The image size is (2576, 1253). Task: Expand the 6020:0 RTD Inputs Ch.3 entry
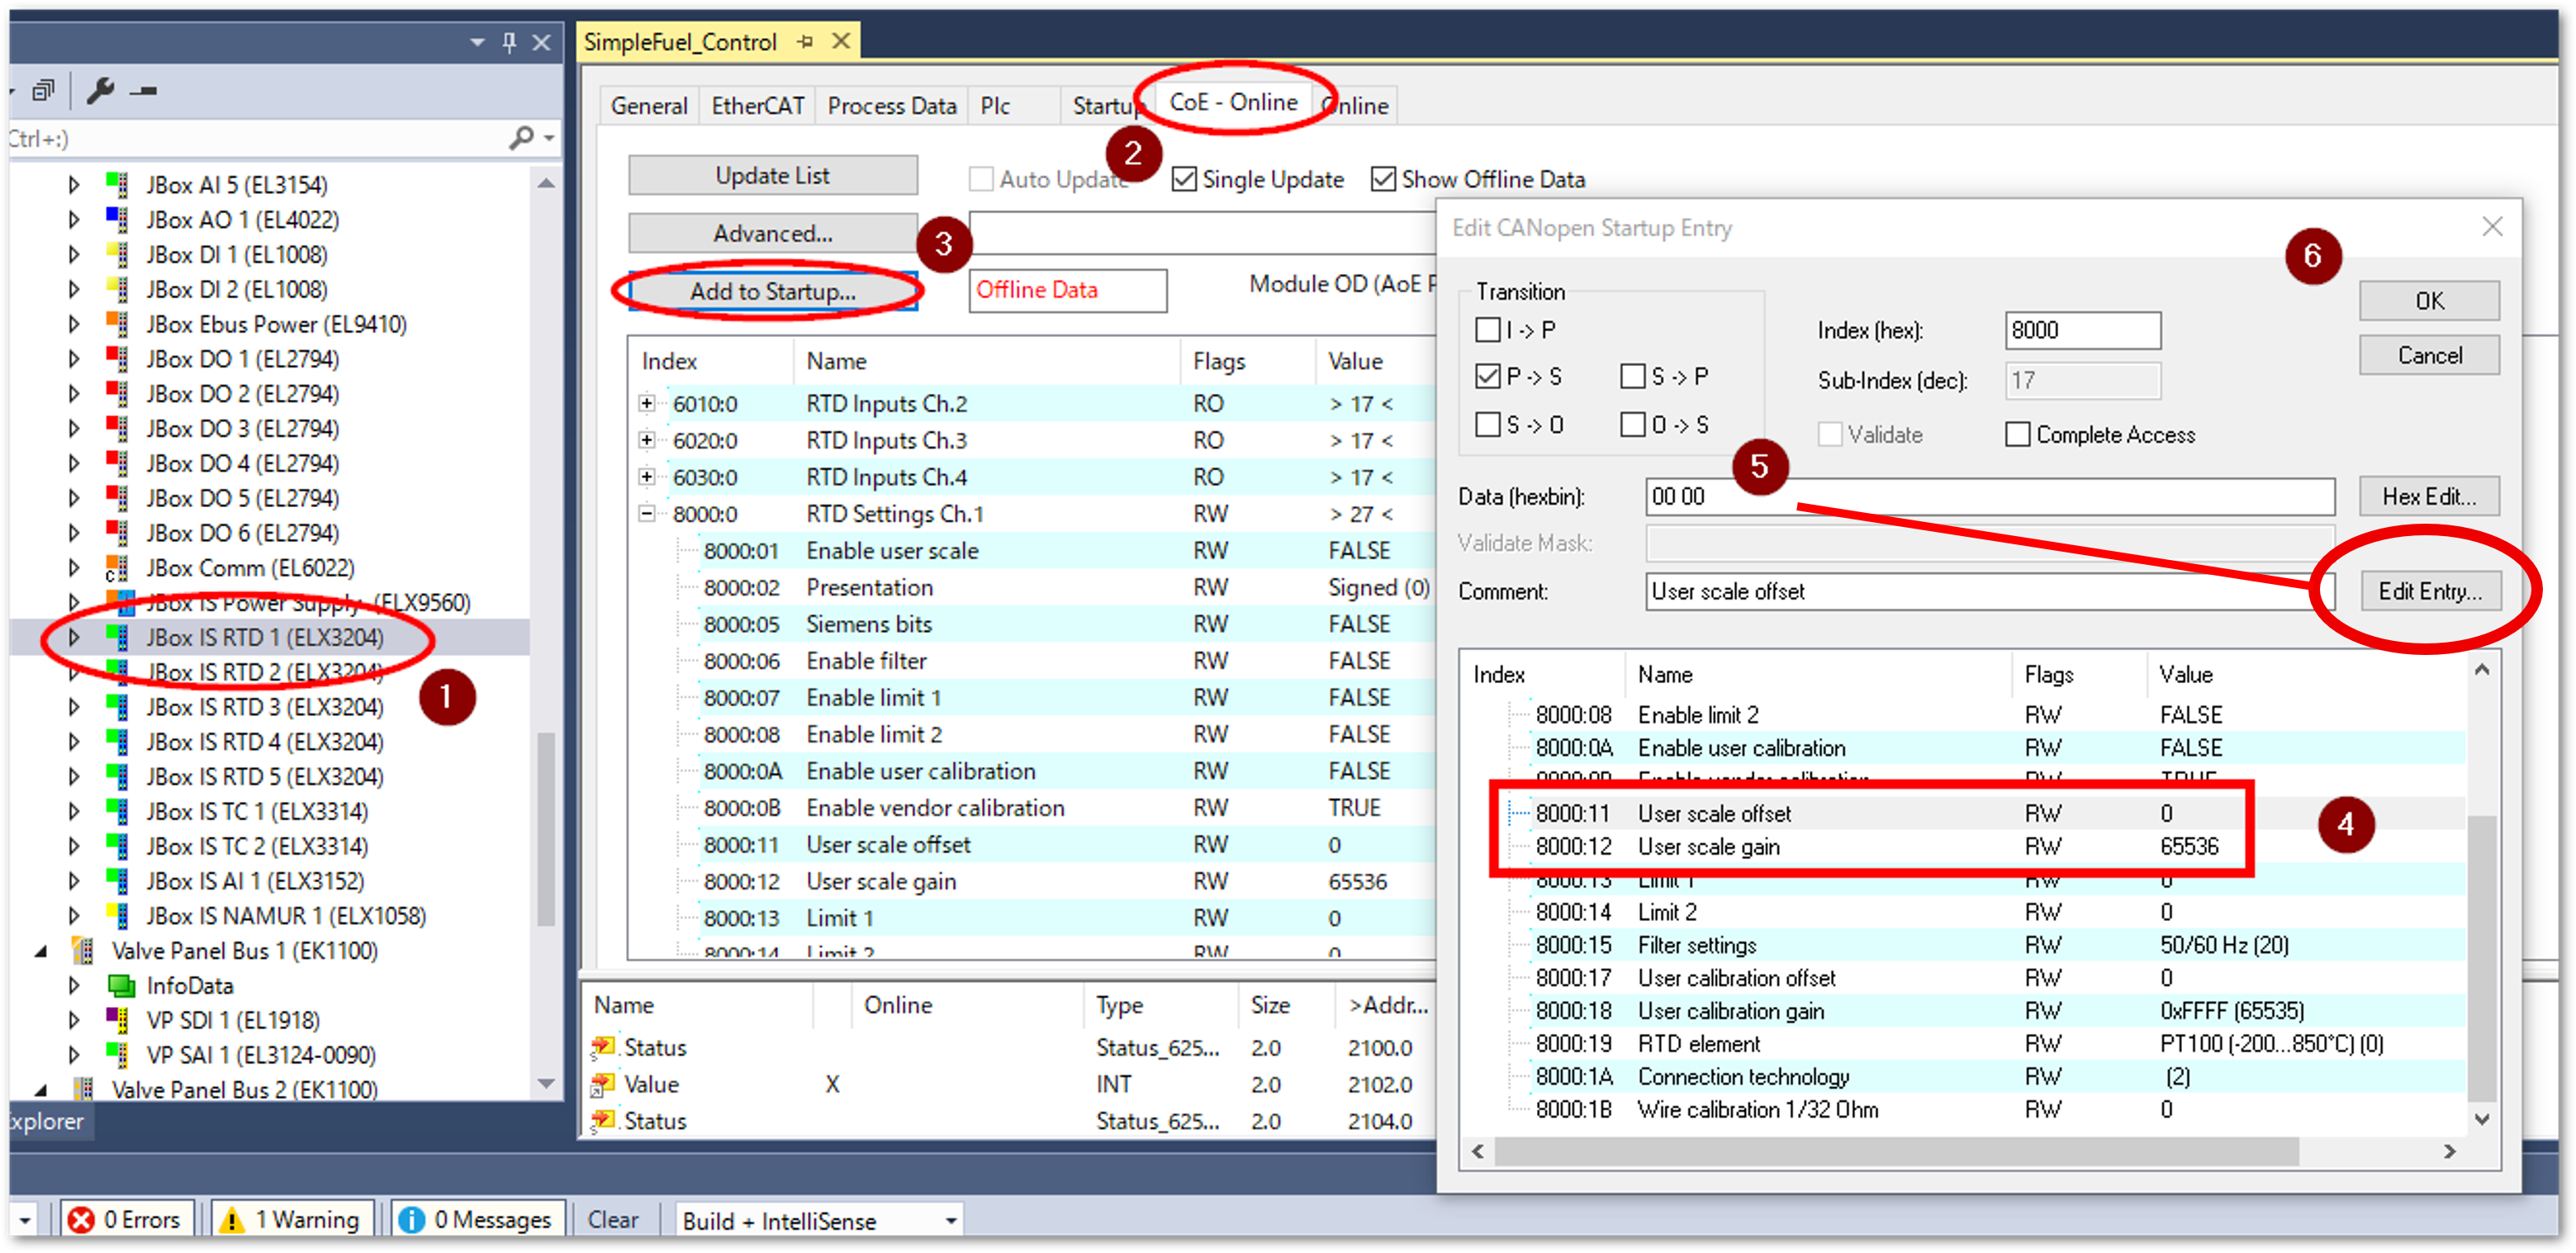pos(647,440)
